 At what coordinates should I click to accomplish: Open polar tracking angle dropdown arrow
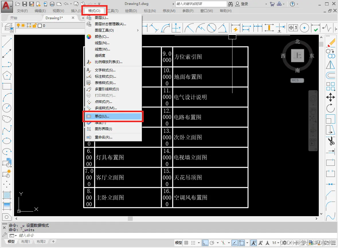[218, 243]
